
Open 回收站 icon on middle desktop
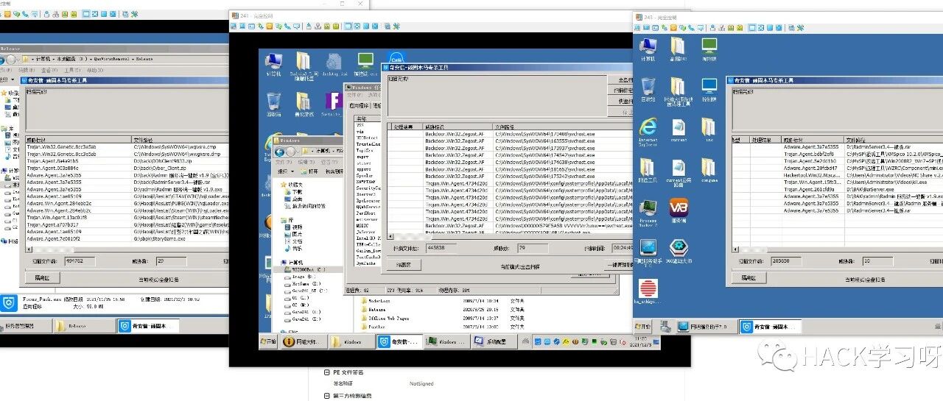(x=273, y=104)
